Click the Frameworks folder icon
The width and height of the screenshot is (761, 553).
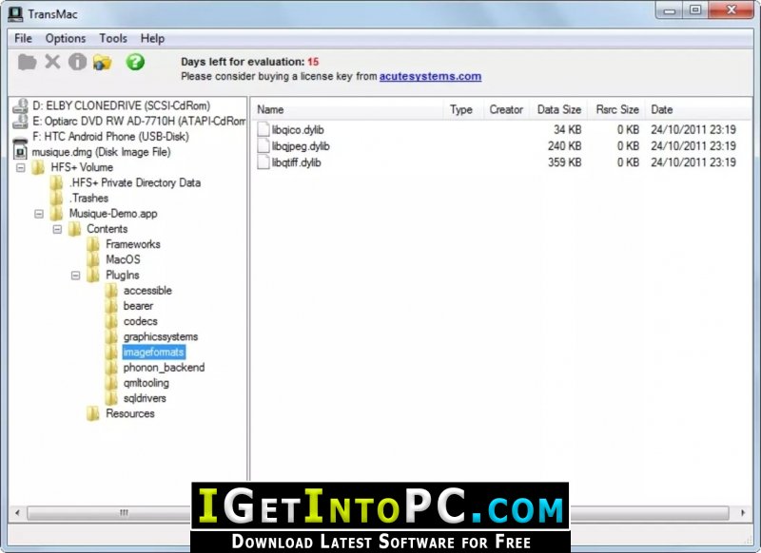(93, 244)
